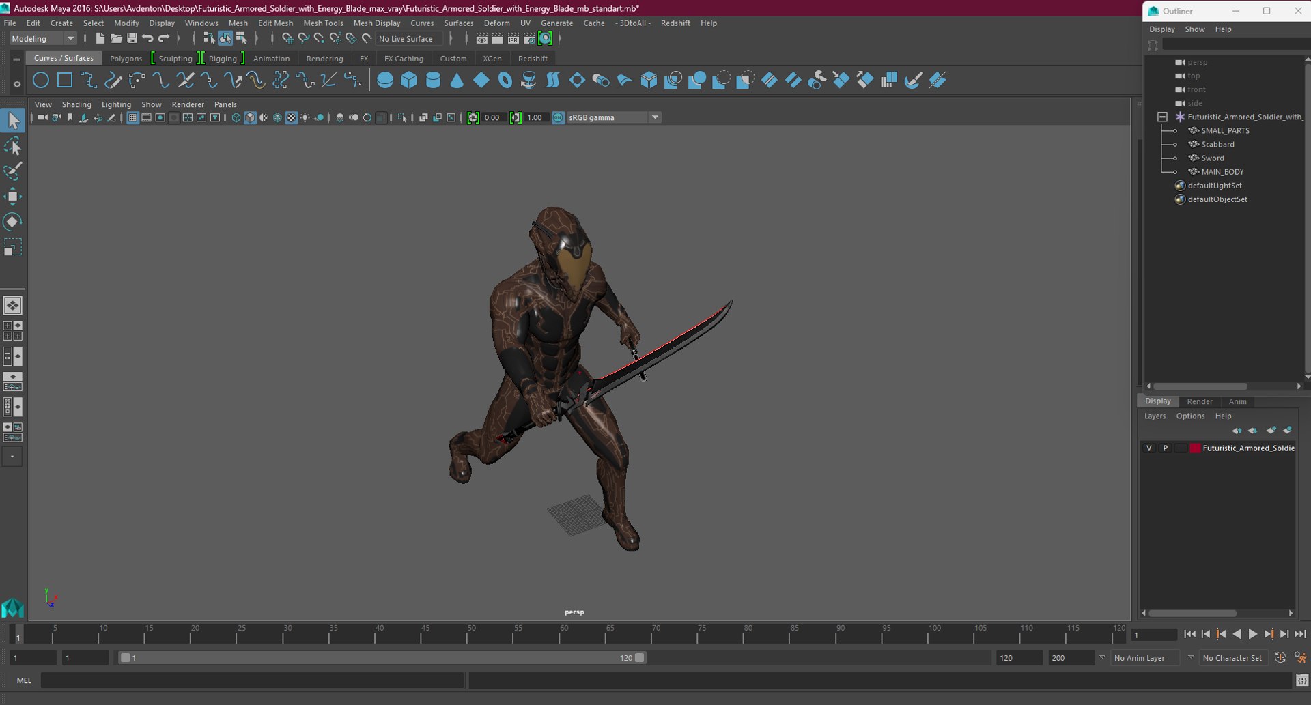Click the New scene icon

coord(100,39)
